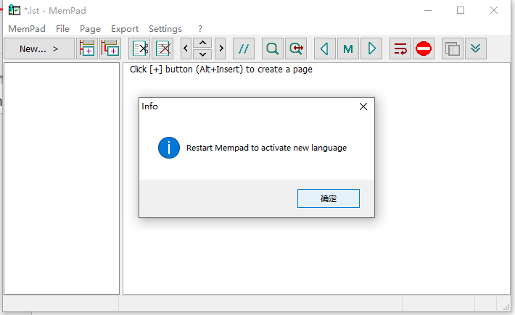Toggle word wrap red icon
Viewport: 515px width, 315px height.
[x=400, y=49]
